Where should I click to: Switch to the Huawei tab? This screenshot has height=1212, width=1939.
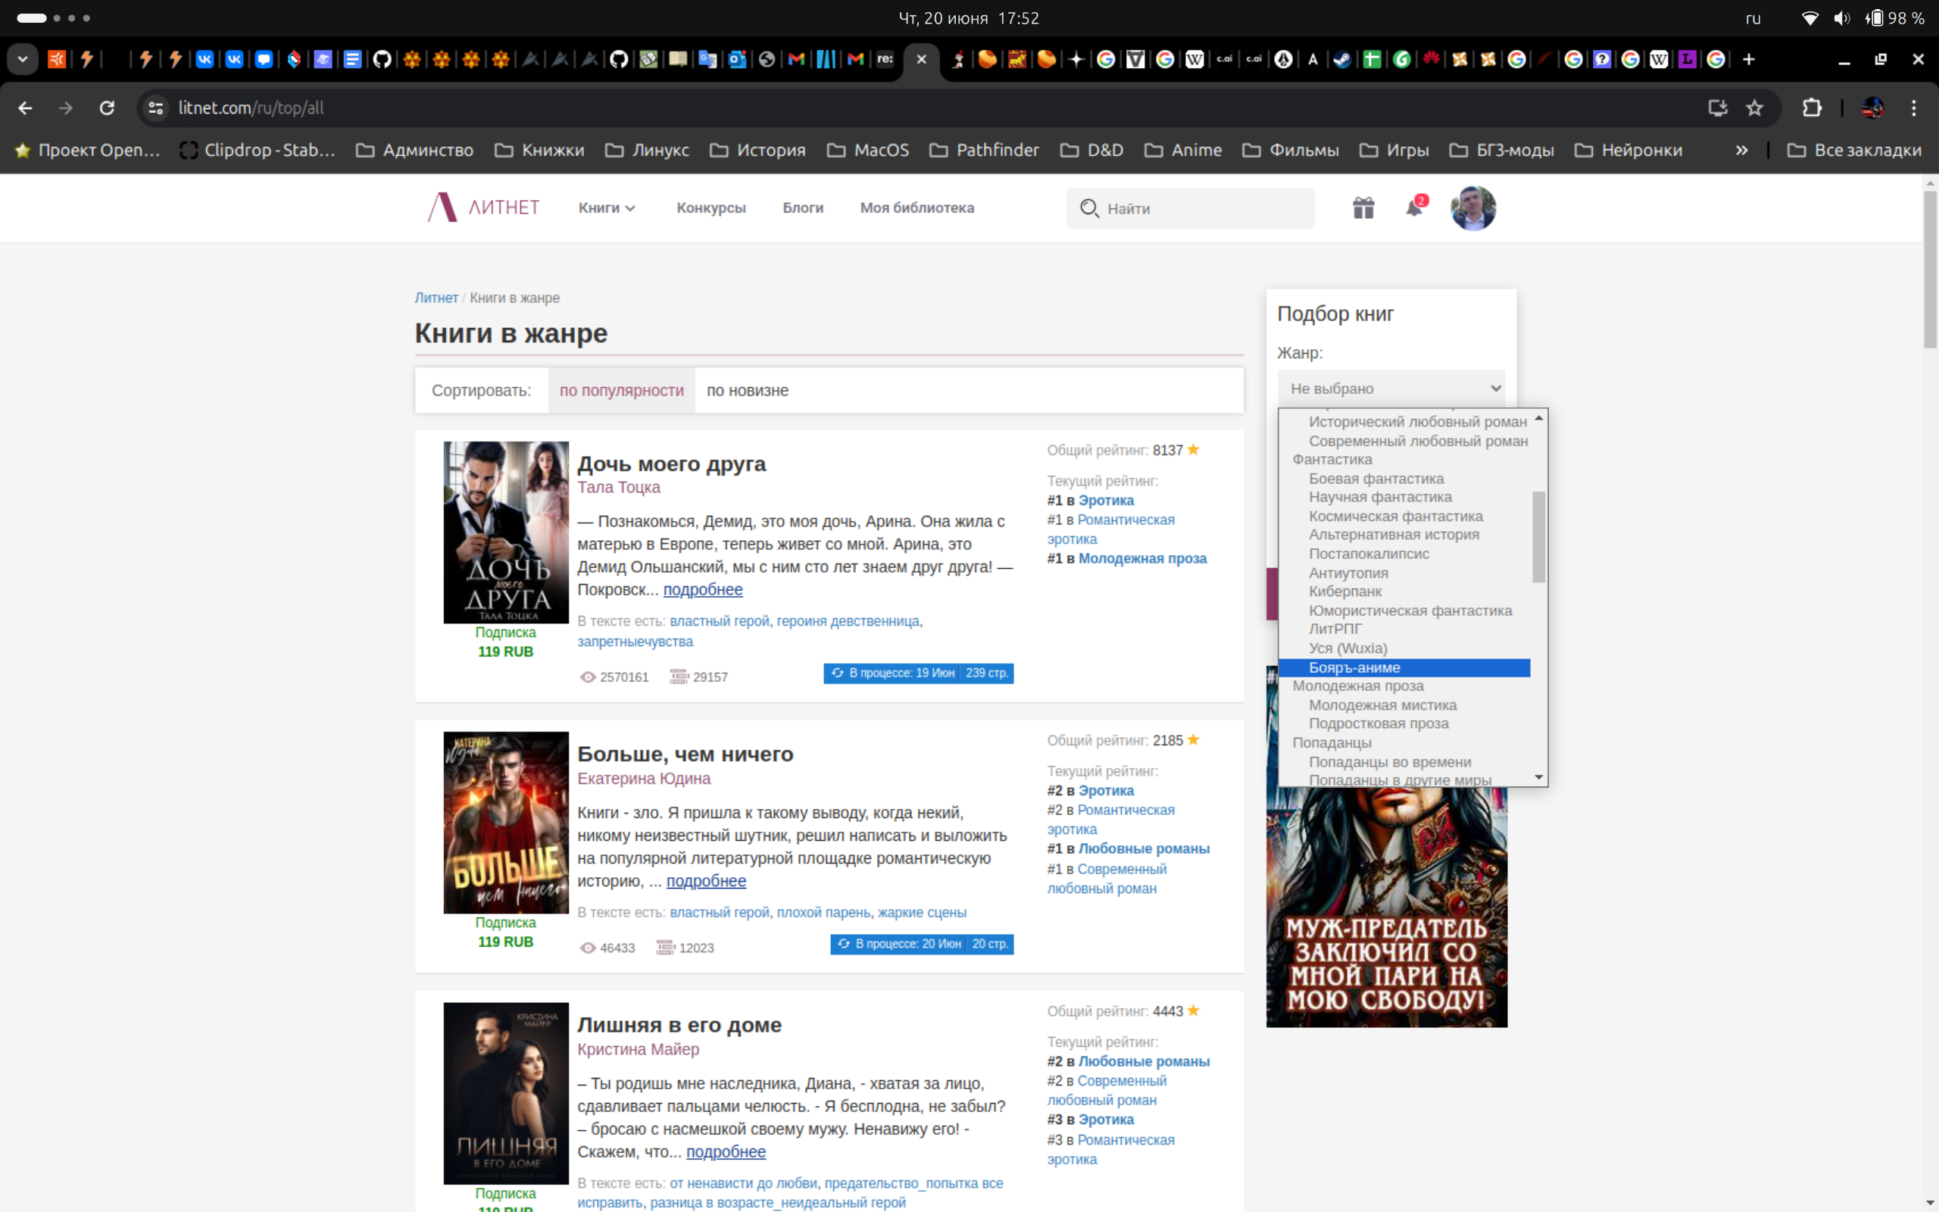click(x=1431, y=59)
